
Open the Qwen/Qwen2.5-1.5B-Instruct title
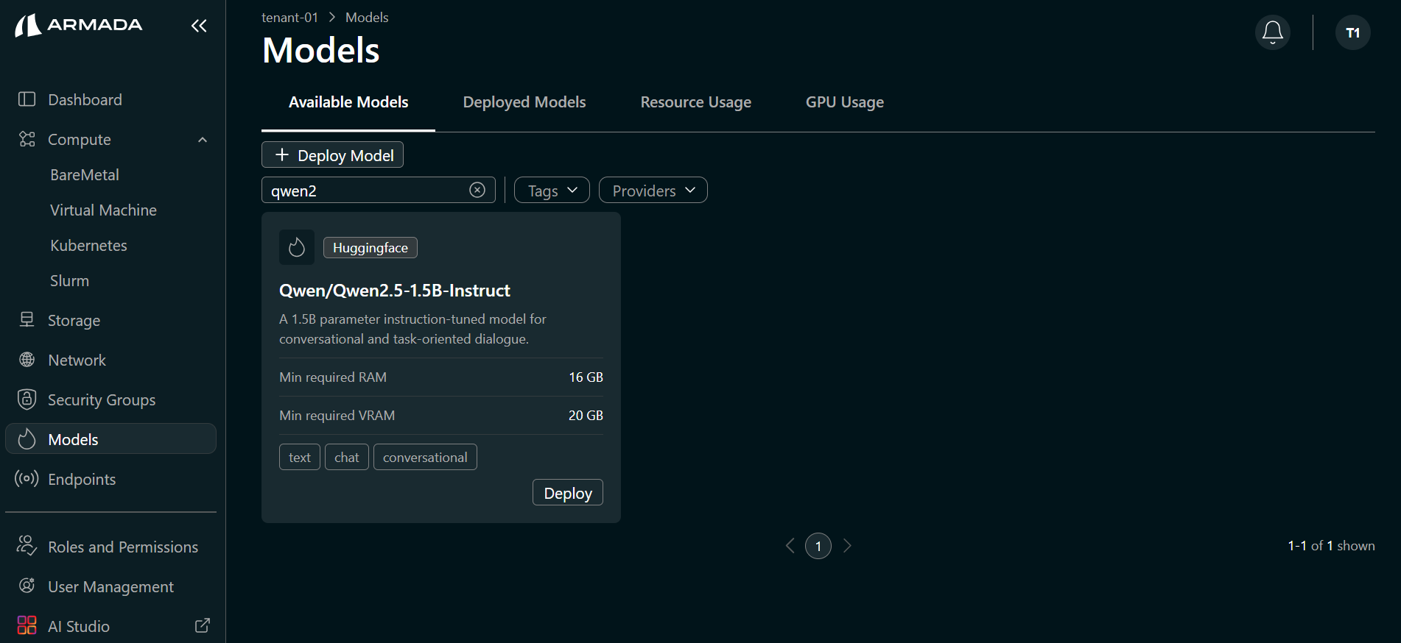pos(394,291)
